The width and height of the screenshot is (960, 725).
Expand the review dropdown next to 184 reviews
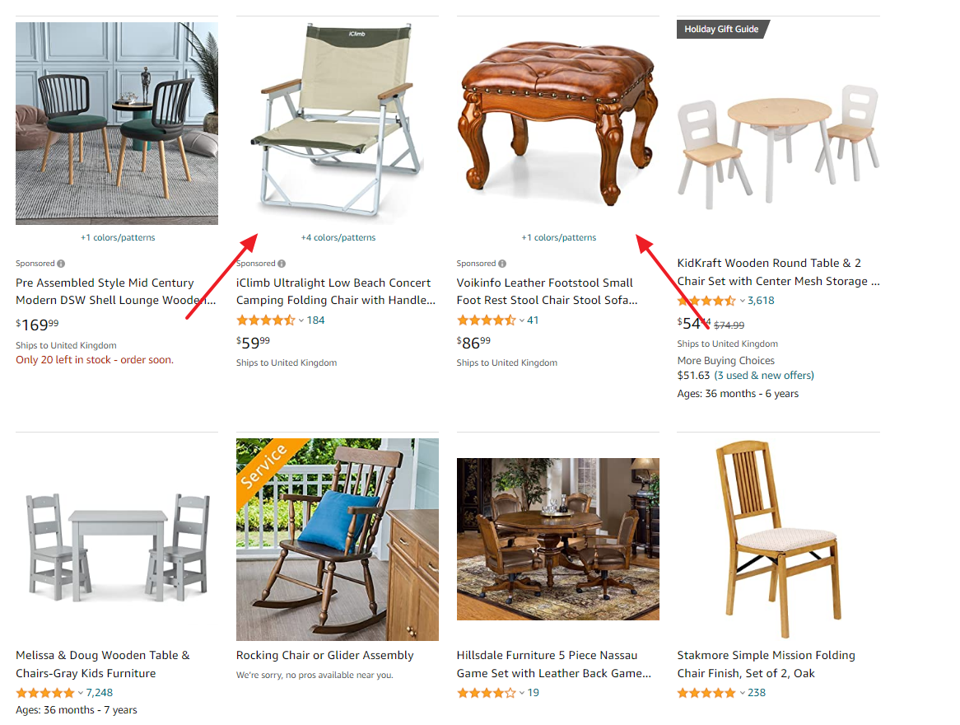301,319
